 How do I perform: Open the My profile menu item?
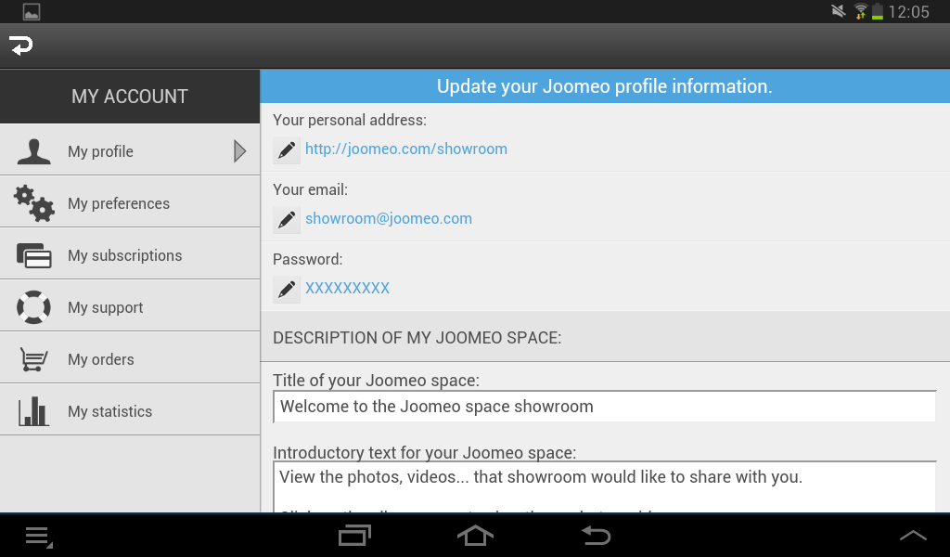130,150
